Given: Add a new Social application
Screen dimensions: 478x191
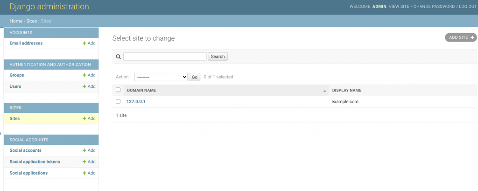Looking at the screenshot, I should (89, 173).
